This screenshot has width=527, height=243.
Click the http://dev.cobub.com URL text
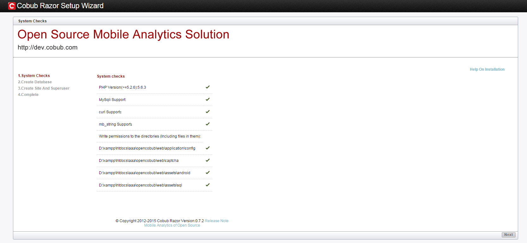(x=47, y=47)
